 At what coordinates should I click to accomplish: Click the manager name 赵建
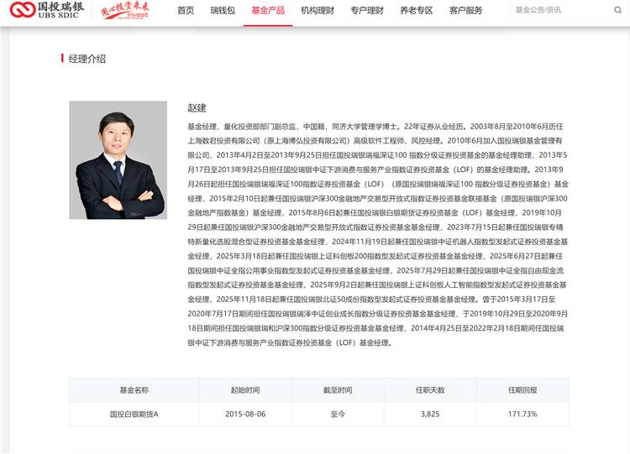pos(197,108)
